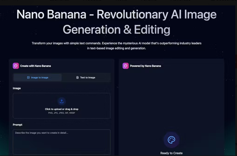Click the 'PNG, JPG, JPEG, GIF, WEBP' formats text

[61, 113]
